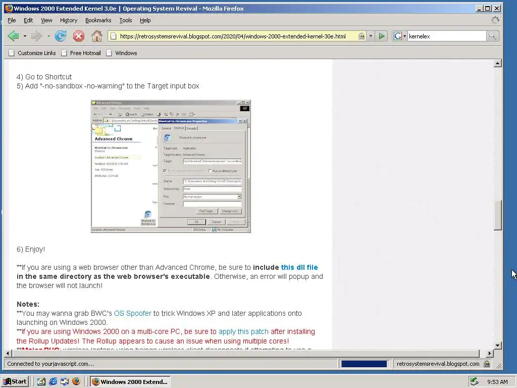Click the retrosystemsrevival.blogspot.com status bar text
Screen dimensions: 517x388
coord(438,364)
